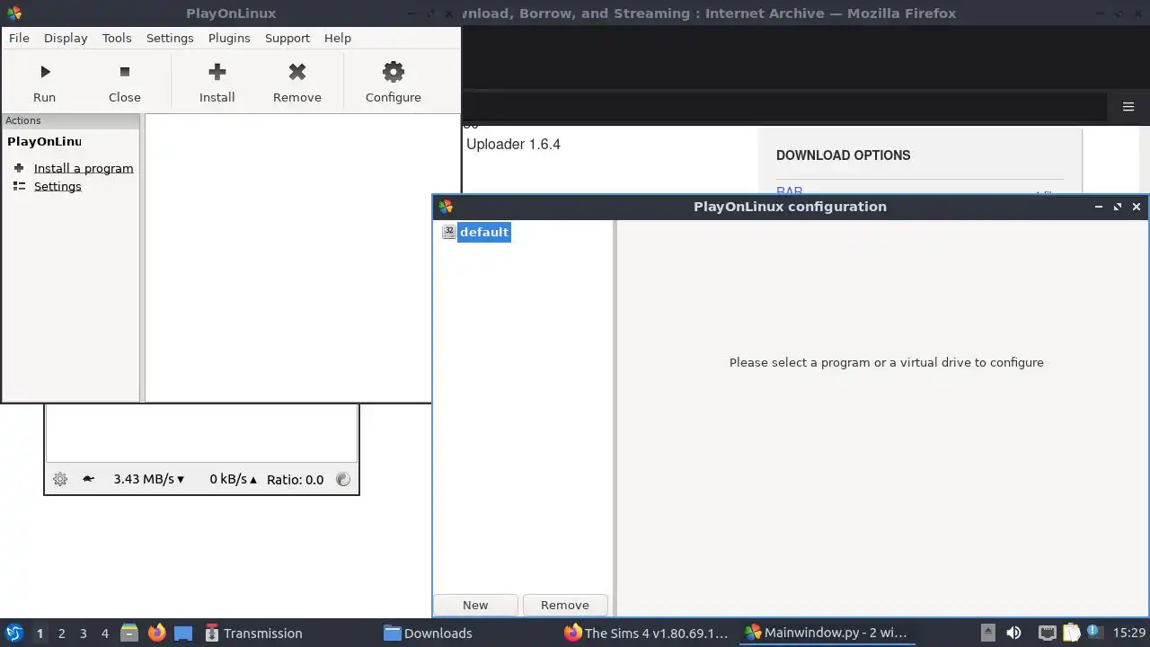Switch to Mainwindow.py taskbar entry
The height and width of the screenshot is (647, 1150).
pyautogui.click(x=826, y=633)
